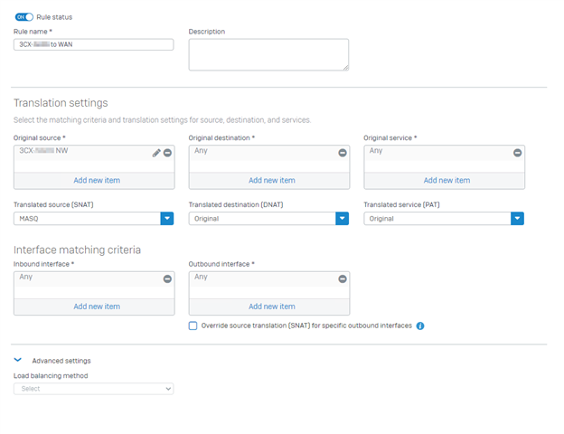
Task: Remove Any from Outbound interface
Action: (343, 278)
